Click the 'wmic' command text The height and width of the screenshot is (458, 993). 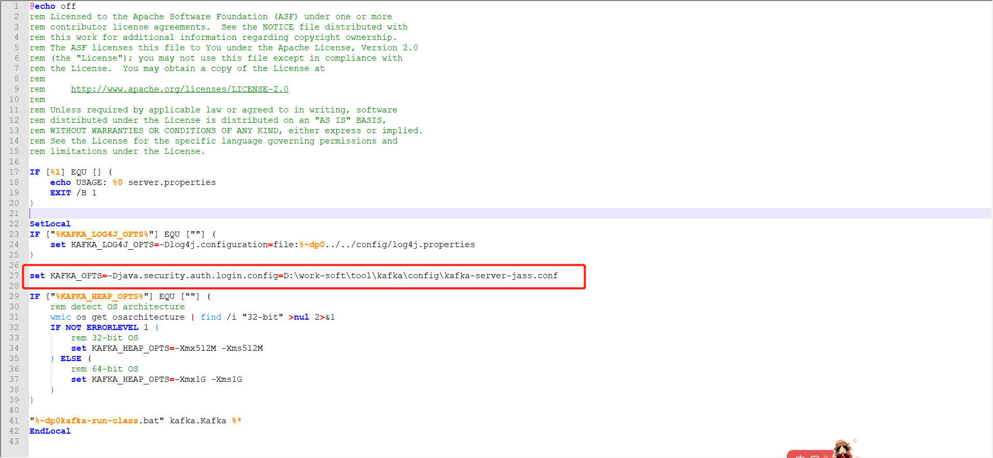click(60, 317)
